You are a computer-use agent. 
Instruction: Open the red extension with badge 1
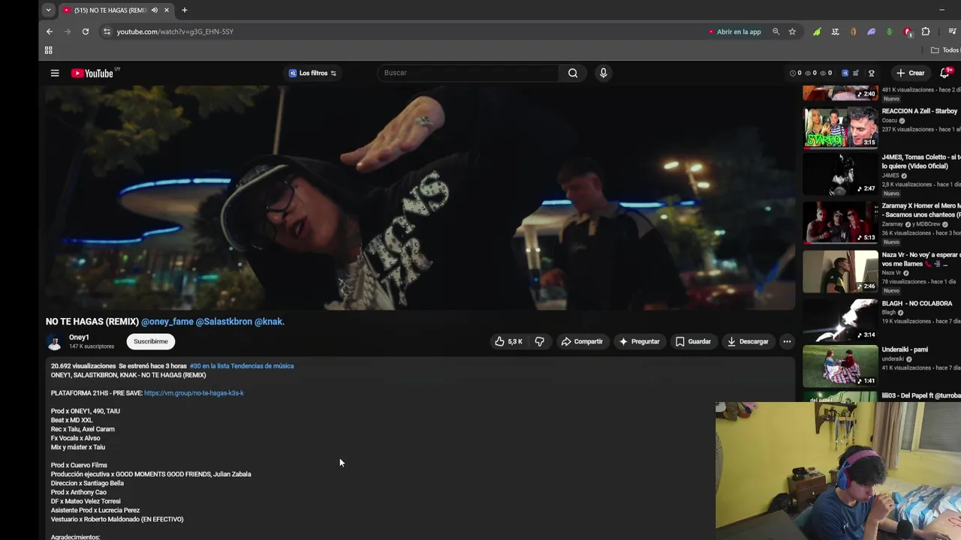[x=908, y=31]
